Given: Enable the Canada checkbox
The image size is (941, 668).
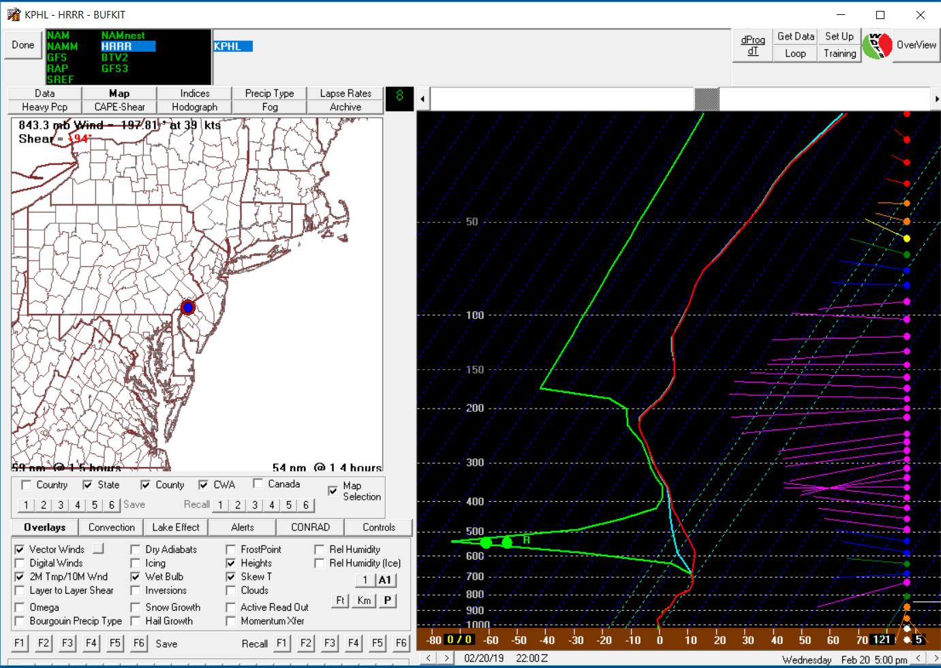Looking at the screenshot, I should point(258,483).
